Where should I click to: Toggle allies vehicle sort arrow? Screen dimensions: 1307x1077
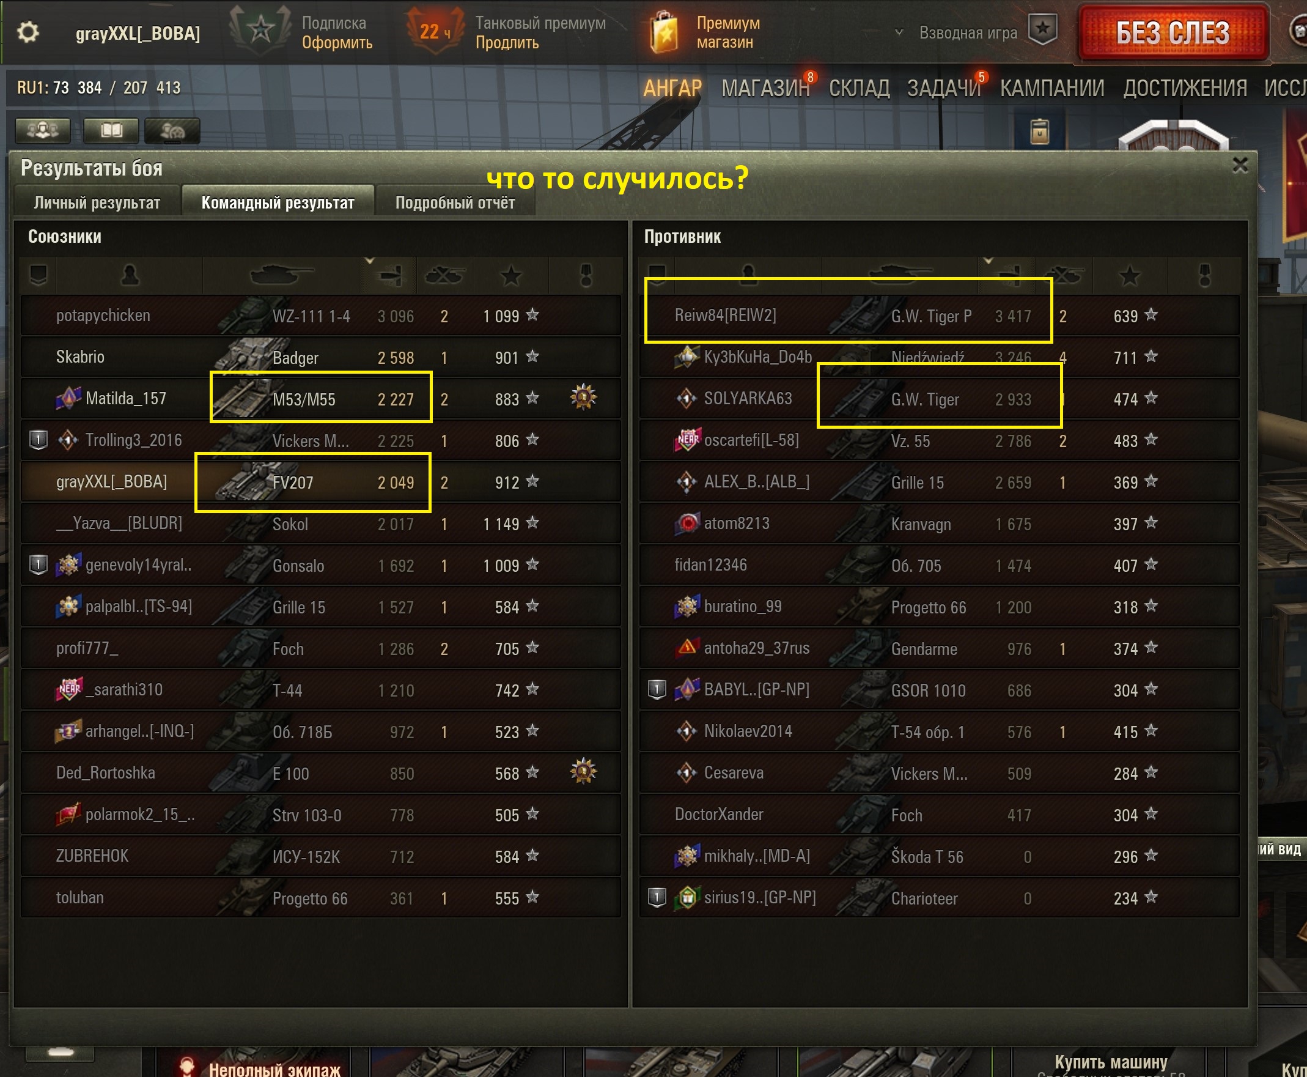coord(369,261)
